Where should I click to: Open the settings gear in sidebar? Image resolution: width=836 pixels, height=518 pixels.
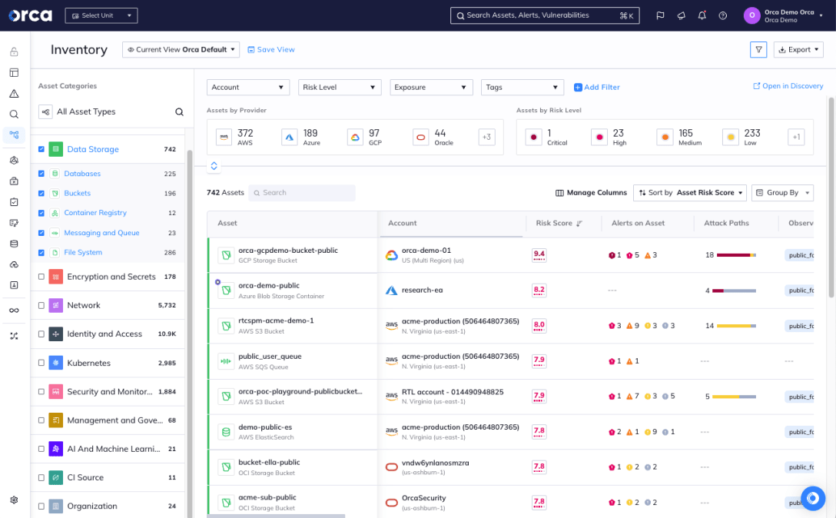pos(15,500)
